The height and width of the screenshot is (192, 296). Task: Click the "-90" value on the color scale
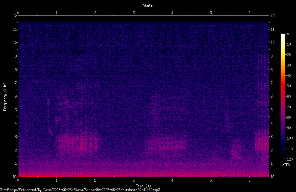tap(288, 128)
